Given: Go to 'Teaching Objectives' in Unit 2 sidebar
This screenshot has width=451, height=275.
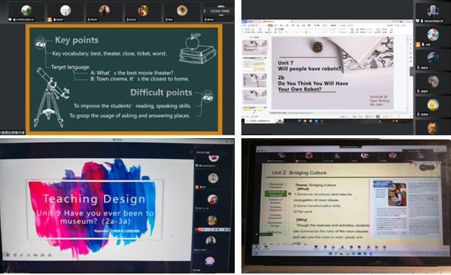Looking at the screenshot, I should 275,208.
